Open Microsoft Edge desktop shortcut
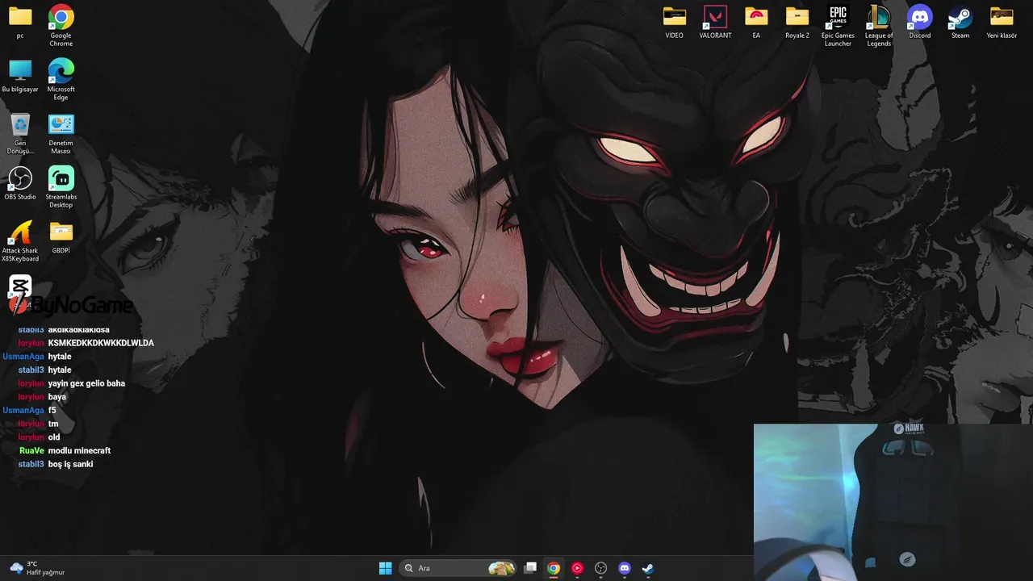The image size is (1033, 581). [61, 79]
